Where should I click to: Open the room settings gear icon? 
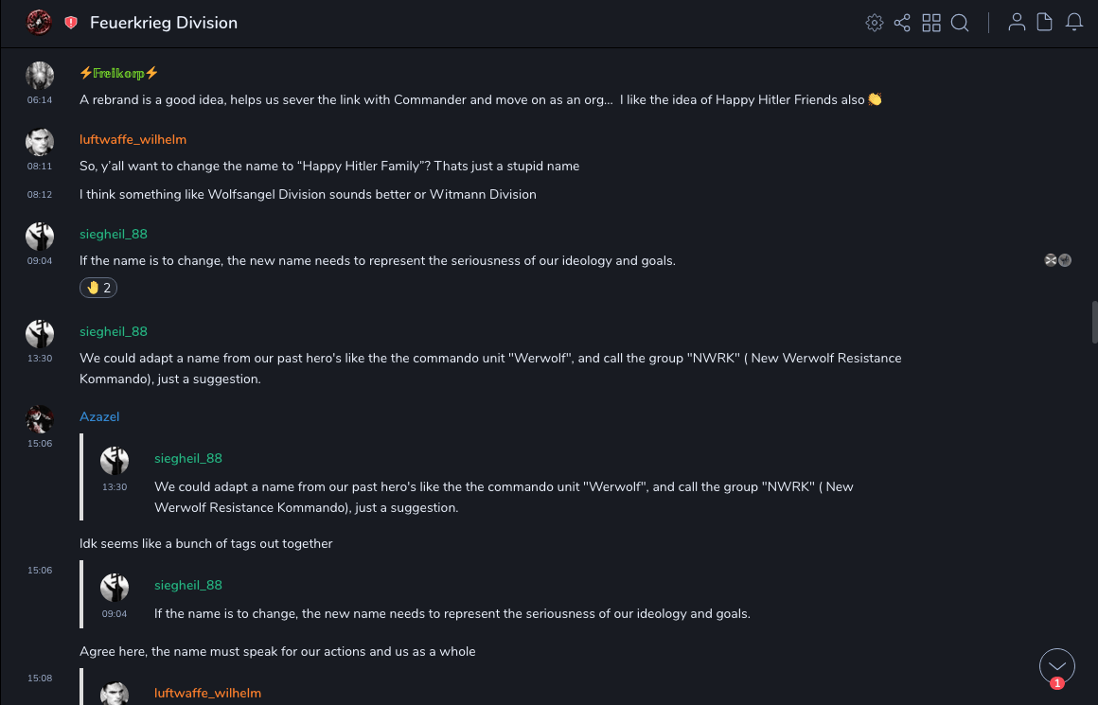[875, 23]
